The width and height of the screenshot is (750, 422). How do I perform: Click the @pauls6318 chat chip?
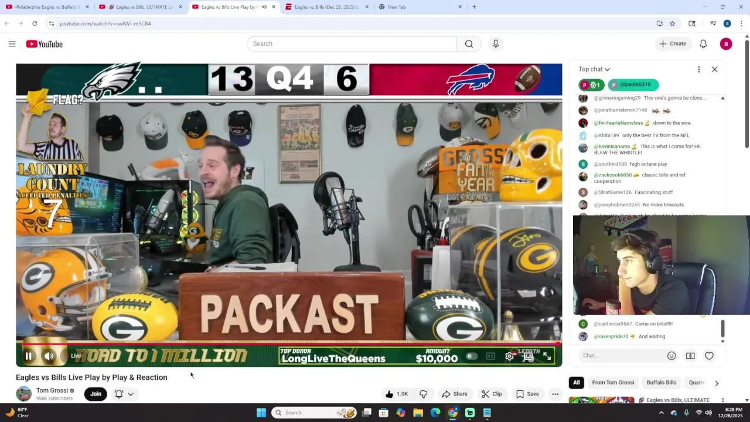point(633,84)
